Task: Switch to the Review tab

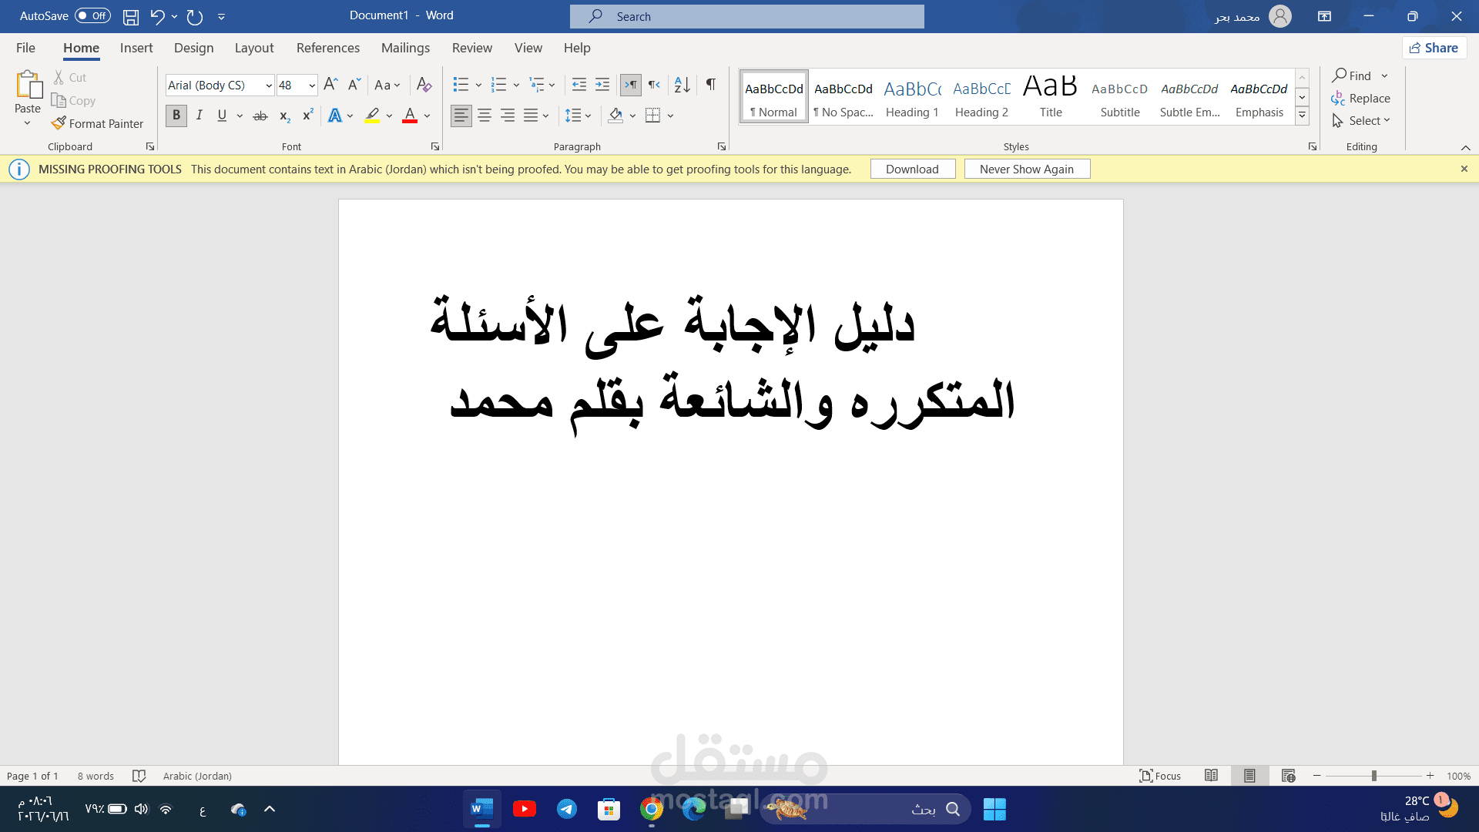Action: 472,48
